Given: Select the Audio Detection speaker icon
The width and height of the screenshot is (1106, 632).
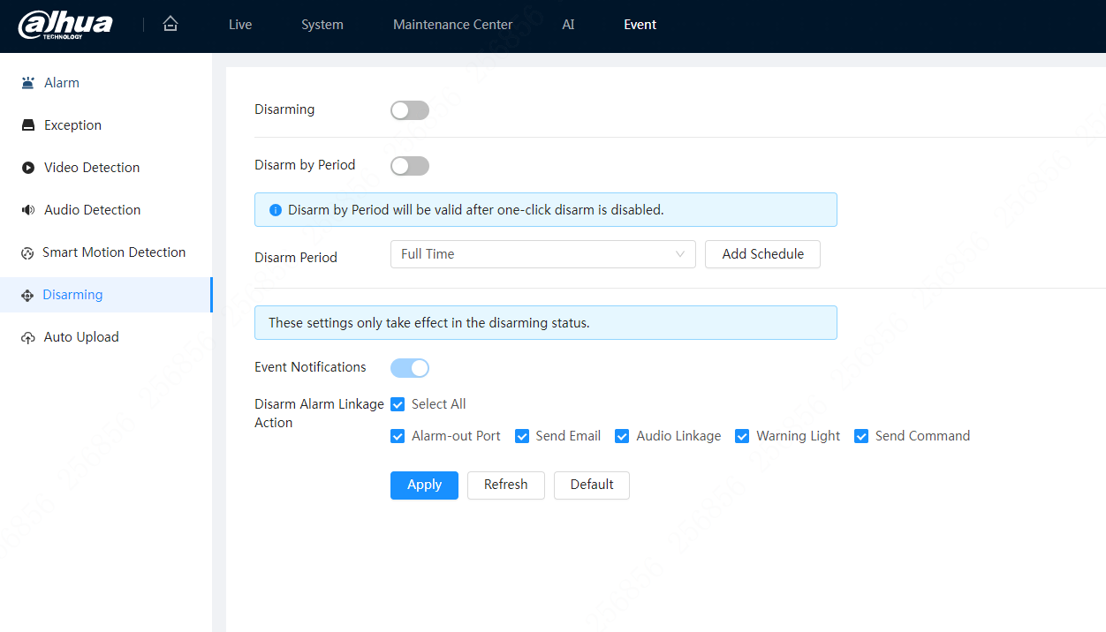Looking at the screenshot, I should (27, 209).
